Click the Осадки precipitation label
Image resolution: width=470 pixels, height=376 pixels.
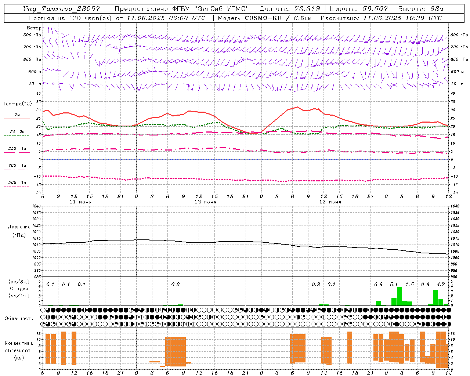pyautogui.click(x=19, y=289)
